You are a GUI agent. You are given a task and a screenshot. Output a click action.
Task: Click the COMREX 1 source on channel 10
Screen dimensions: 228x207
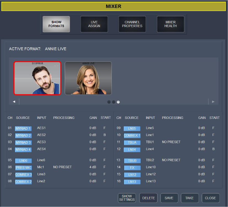pyautogui.click(x=132, y=135)
